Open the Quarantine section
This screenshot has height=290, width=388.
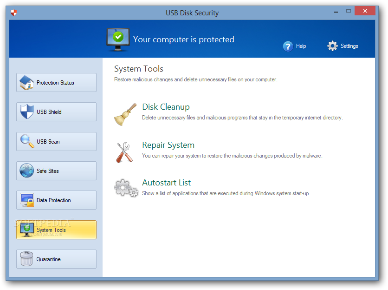pos(57,259)
